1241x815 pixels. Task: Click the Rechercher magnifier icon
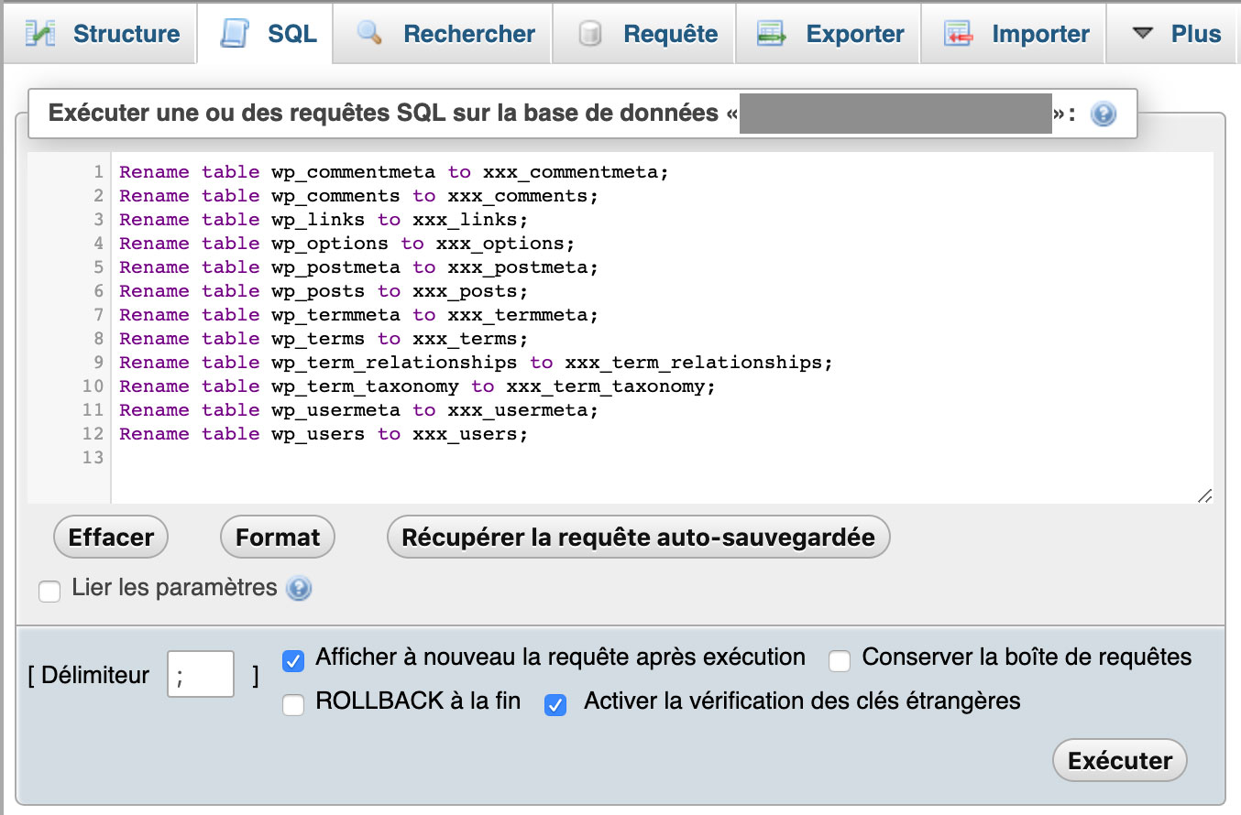369,34
